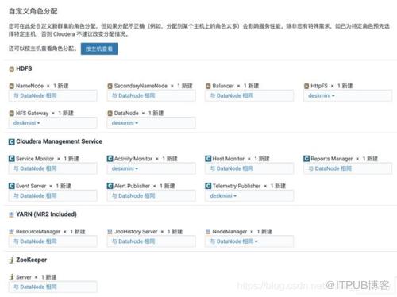Click the HttpFS role icon
Screen dimensions: 397x297
[306, 86]
